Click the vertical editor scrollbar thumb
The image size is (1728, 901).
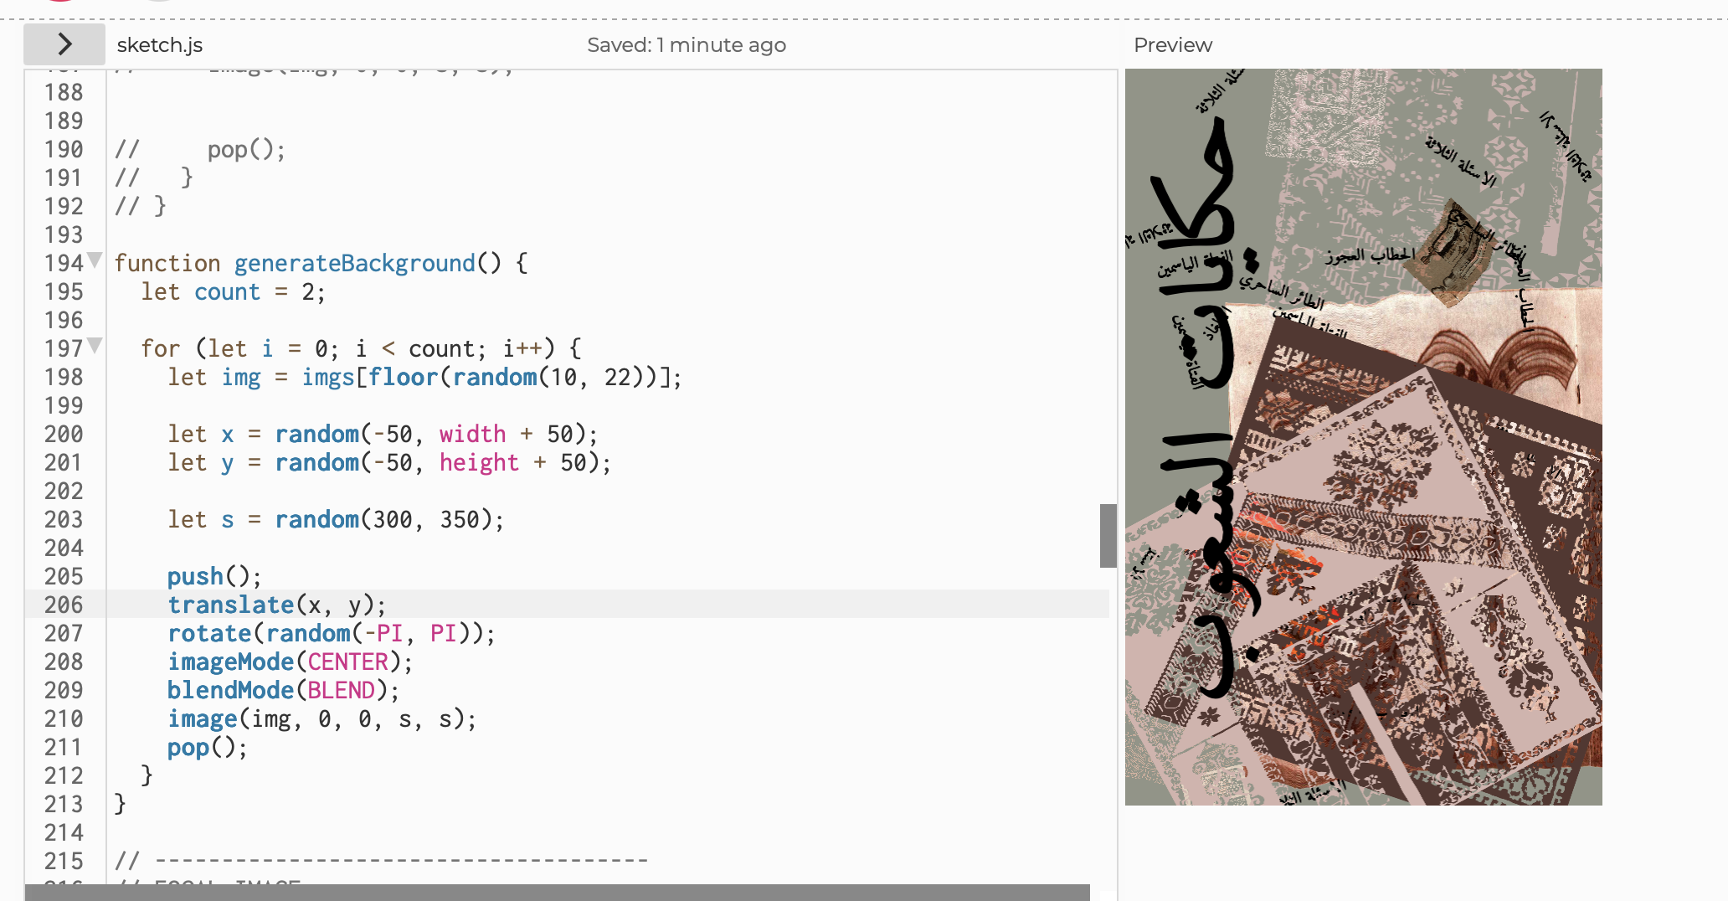[x=1108, y=536]
